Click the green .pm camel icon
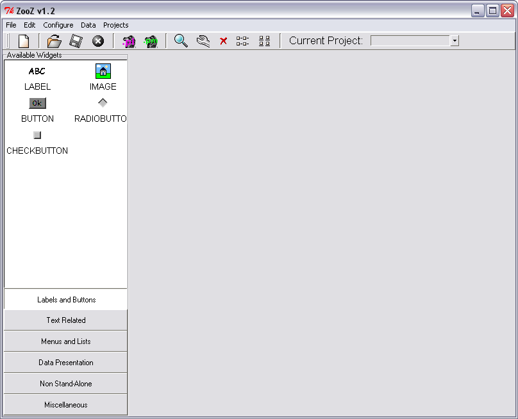The width and height of the screenshot is (518, 419). pos(151,41)
